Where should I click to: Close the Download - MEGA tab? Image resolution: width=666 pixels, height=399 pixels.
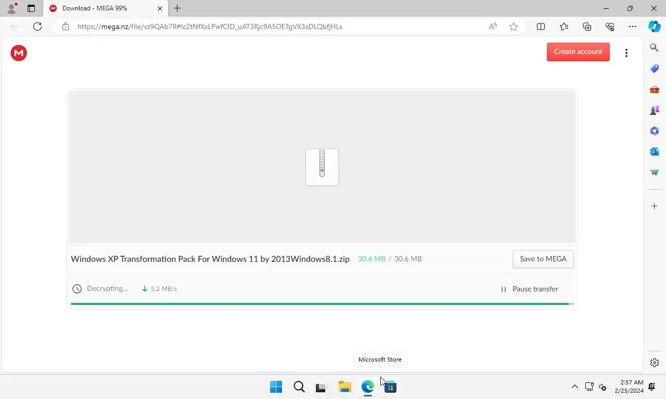(160, 8)
